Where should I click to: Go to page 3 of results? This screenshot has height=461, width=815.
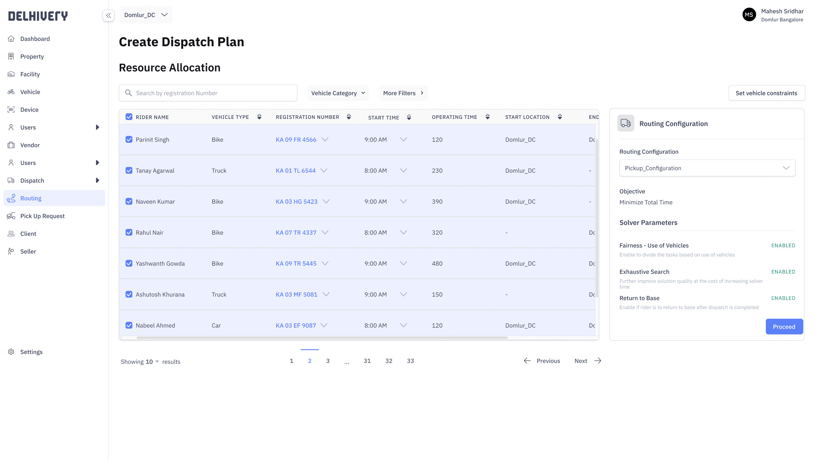[328, 361]
